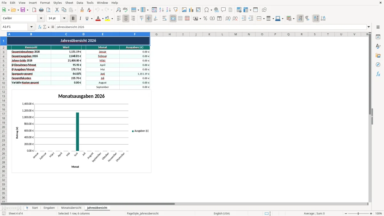Image resolution: width=384 pixels, height=216 pixels.
Task: Toggle Center Horizontally alignment
Action: (x=126, y=19)
